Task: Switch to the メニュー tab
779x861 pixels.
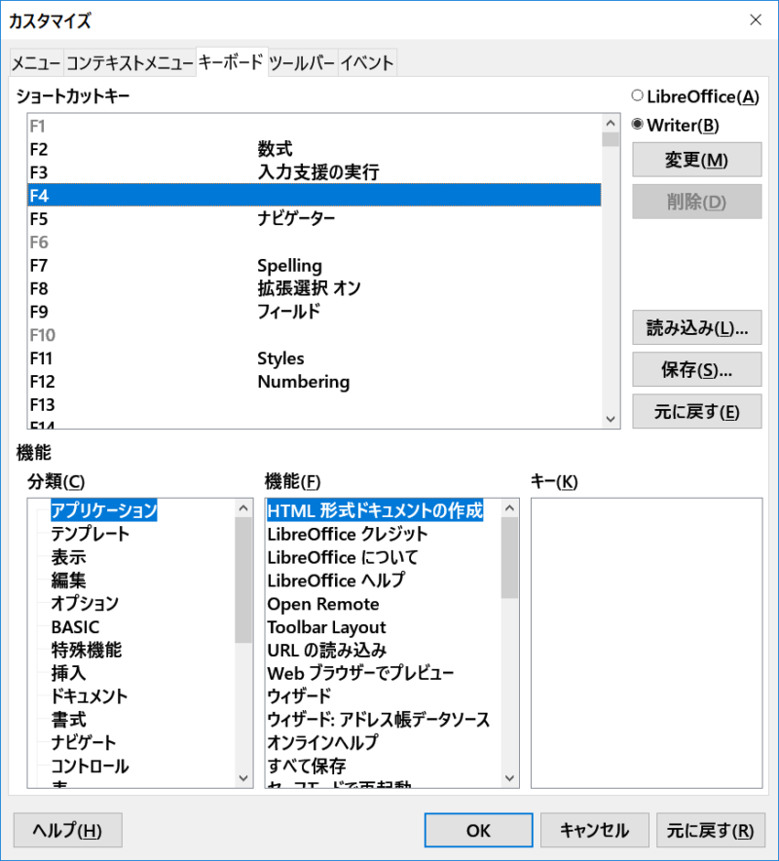Action: (x=36, y=63)
